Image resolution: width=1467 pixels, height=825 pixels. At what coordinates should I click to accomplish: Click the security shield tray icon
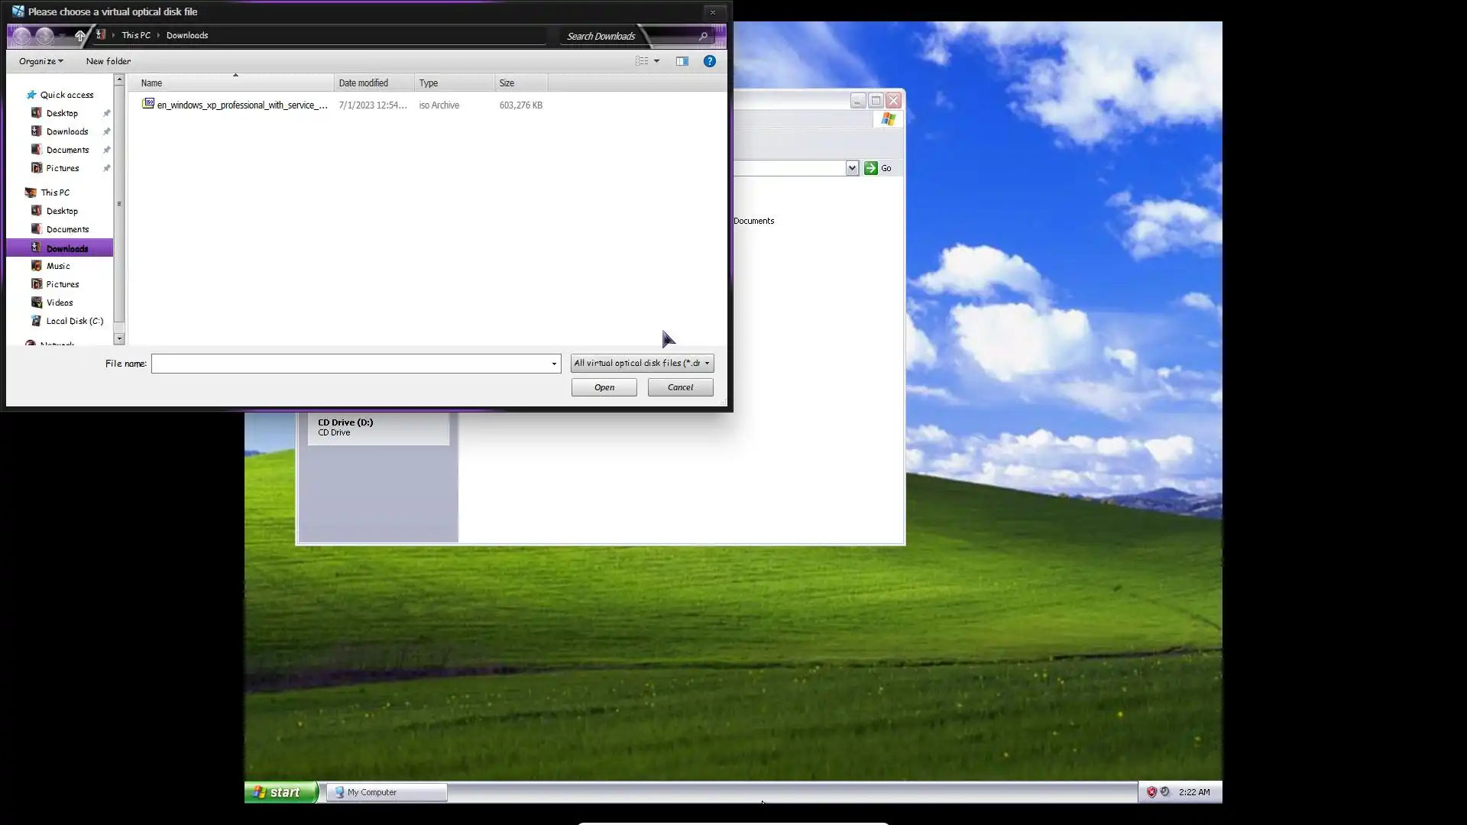[1151, 792]
